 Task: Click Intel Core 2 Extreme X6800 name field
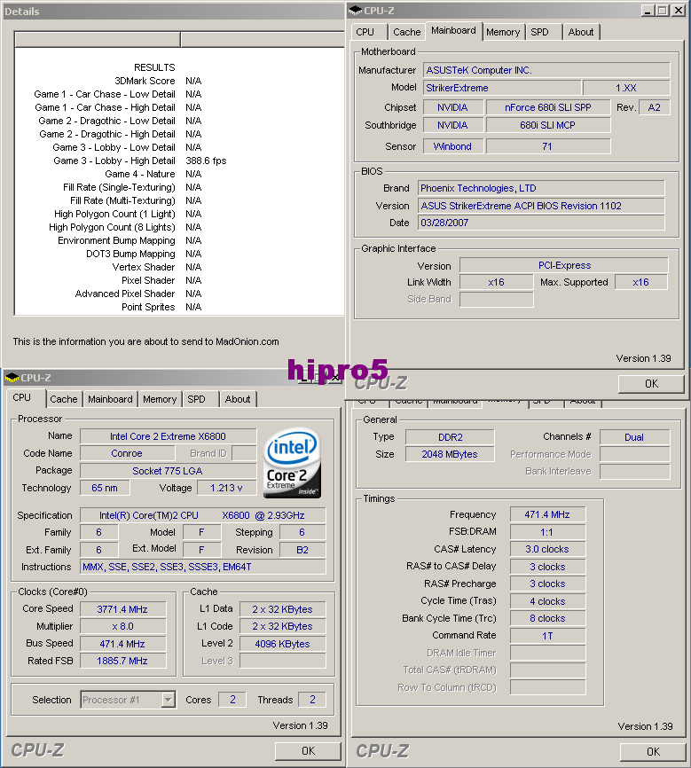[x=169, y=436]
